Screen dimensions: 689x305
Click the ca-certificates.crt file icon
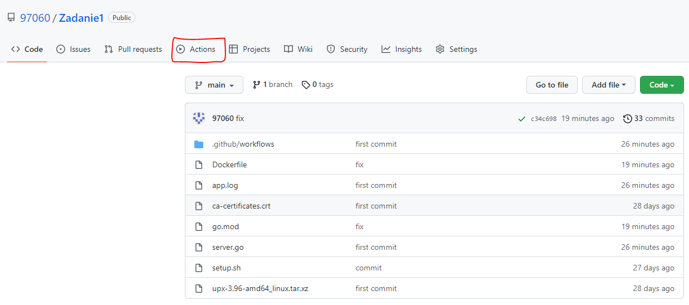pos(199,206)
